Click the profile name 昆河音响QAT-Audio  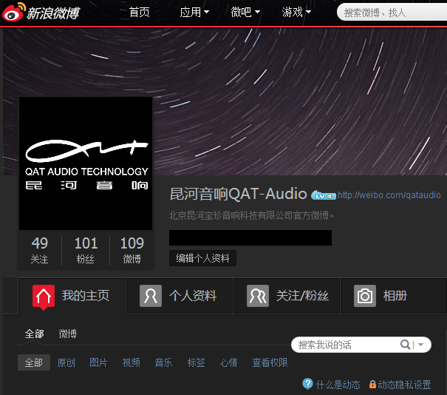tap(239, 194)
